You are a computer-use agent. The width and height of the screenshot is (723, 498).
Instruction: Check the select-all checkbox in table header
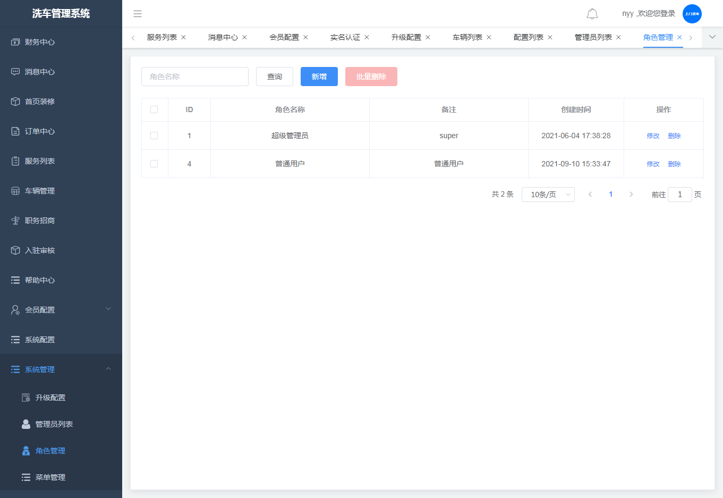154,109
